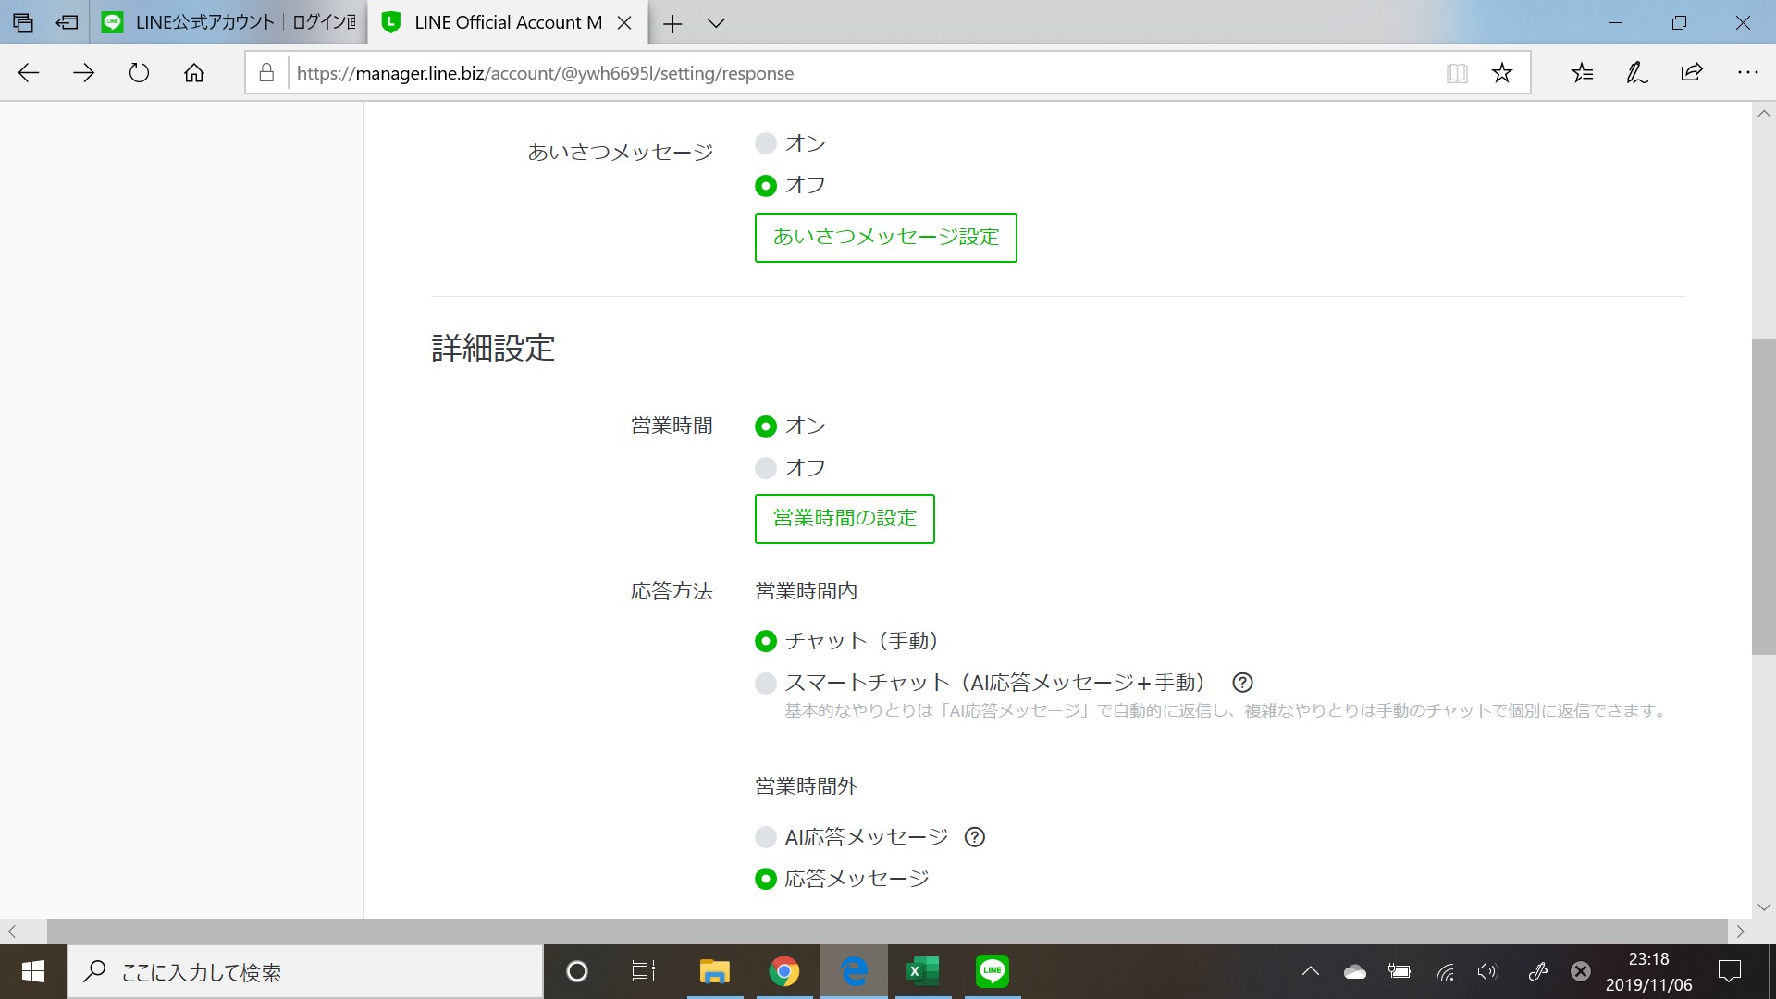Select AI応答メッセージ for 営業時間外
Screen dimensions: 1776x999
[766, 837]
